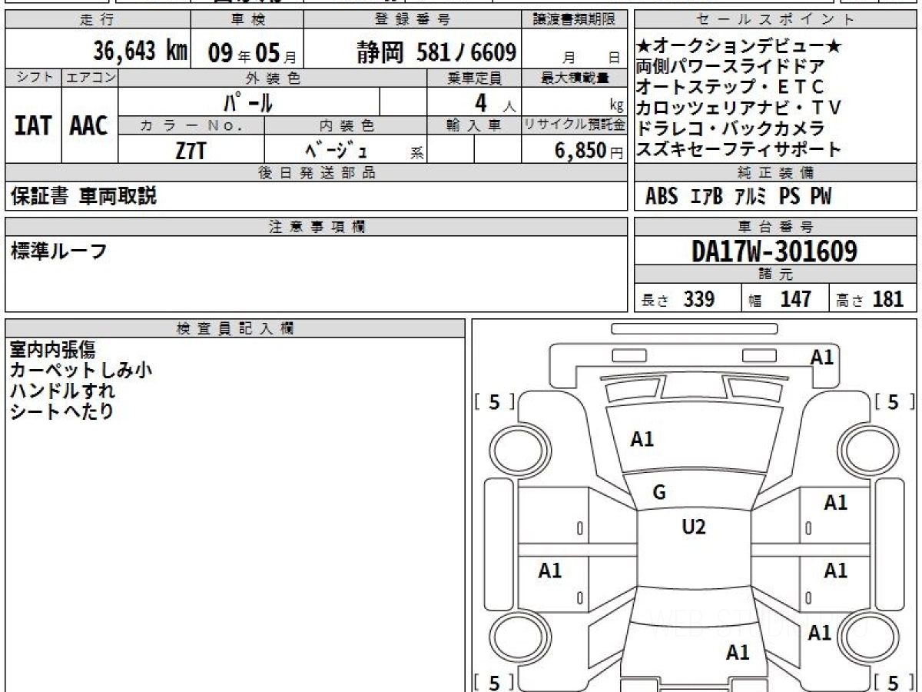Select the G mark on the windshield
The height and width of the screenshot is (692, 922).
click(658, 493)
